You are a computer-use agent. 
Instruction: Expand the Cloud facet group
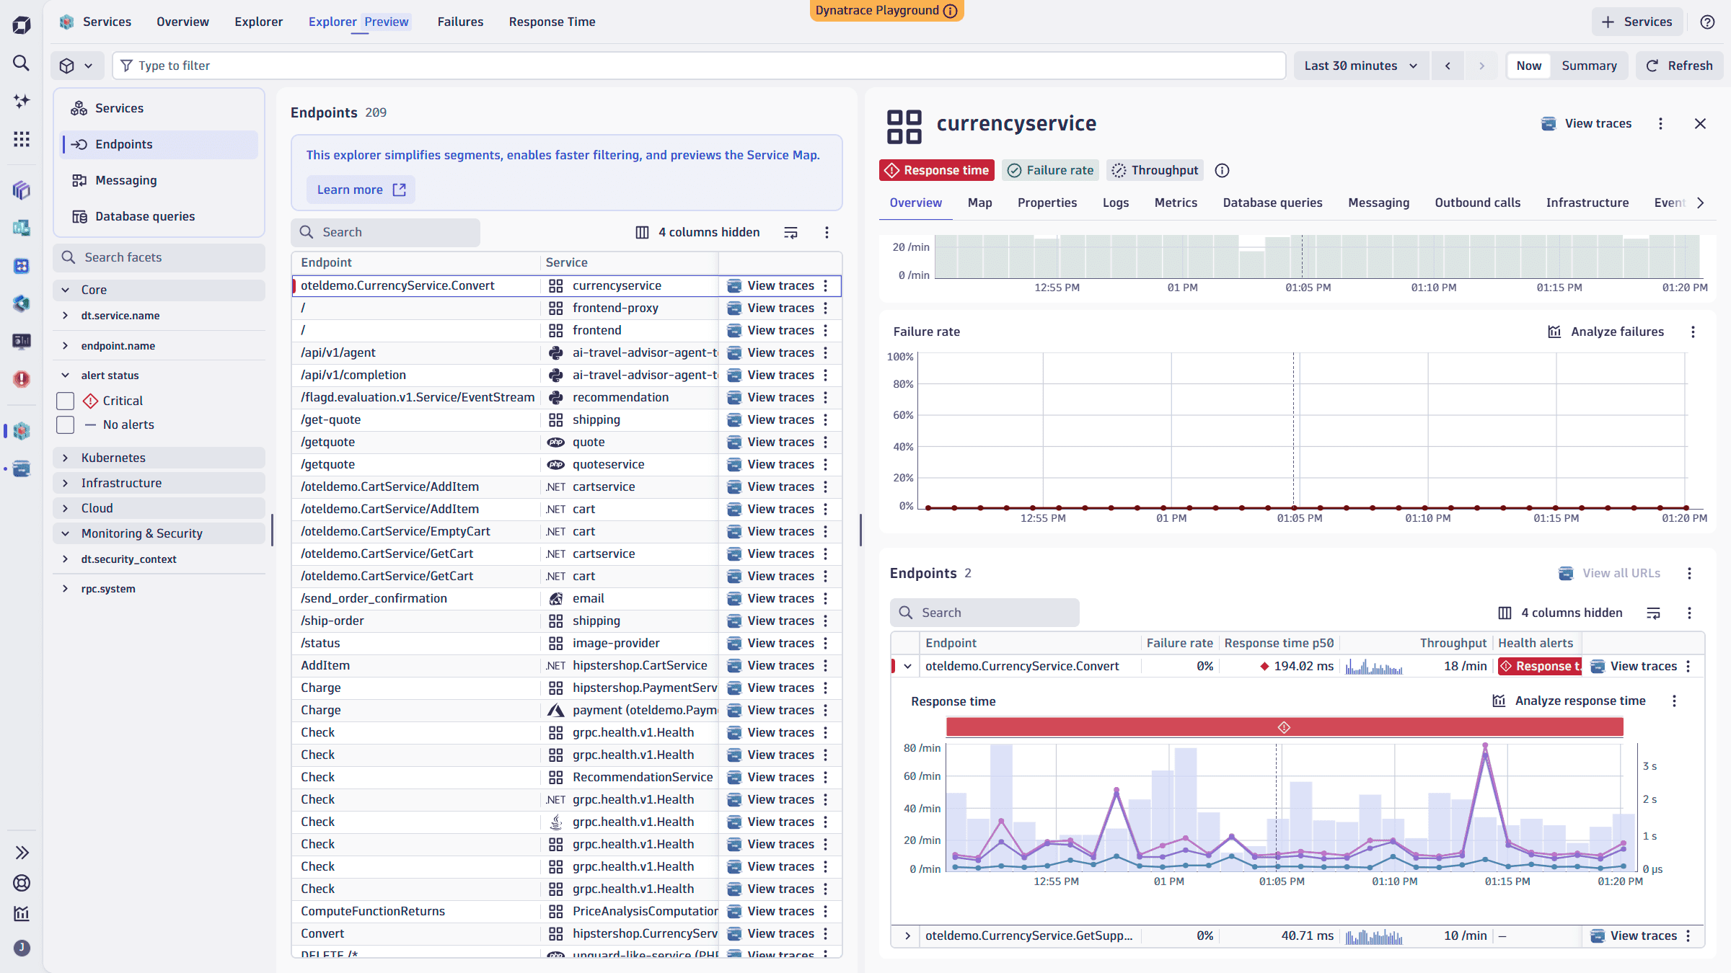(x=159, y=508)
